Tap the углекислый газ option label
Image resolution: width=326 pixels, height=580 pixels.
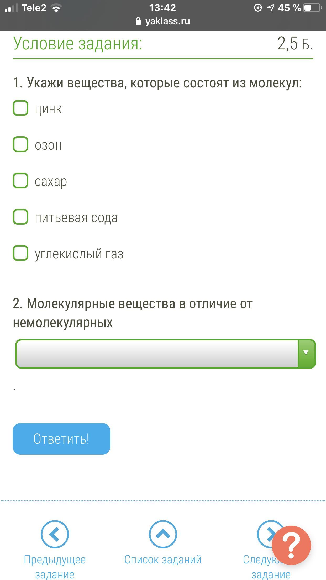[79, 254]
